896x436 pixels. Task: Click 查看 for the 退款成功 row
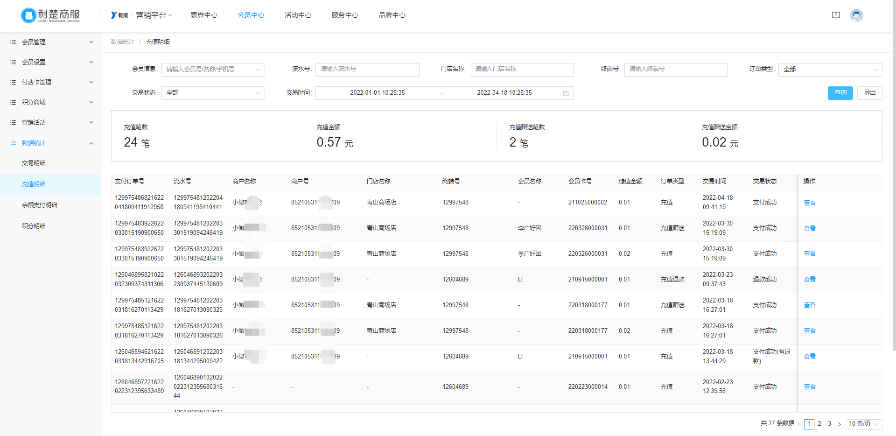810,279
